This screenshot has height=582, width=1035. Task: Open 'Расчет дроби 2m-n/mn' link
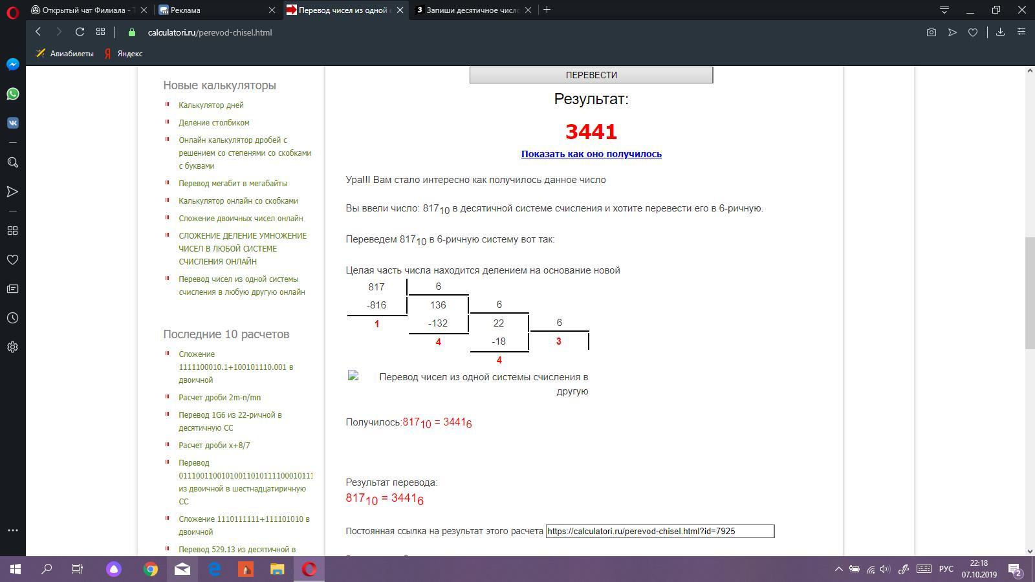[x=220, y=397]
